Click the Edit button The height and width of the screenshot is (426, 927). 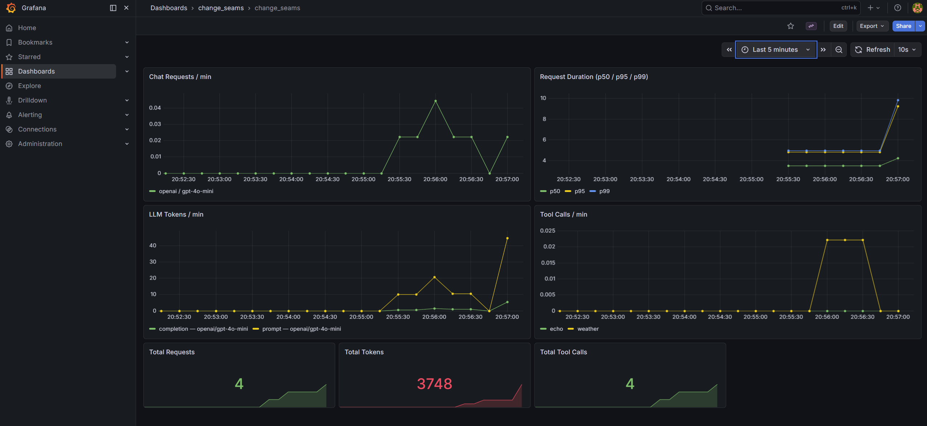pyautogui.click(x=838, y=26)
